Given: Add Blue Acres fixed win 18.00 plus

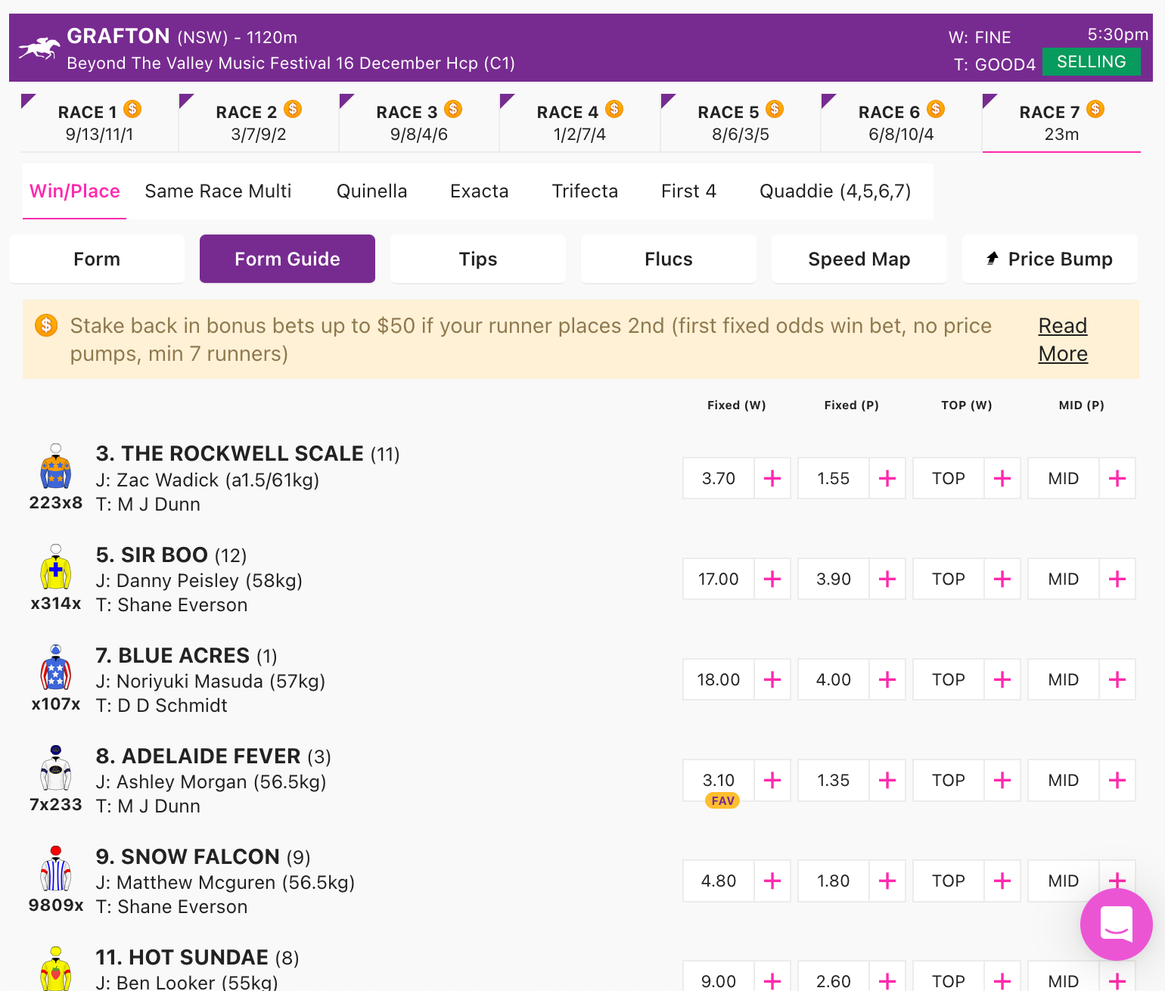Looking at the screenshot, I should tap(772, 679).
